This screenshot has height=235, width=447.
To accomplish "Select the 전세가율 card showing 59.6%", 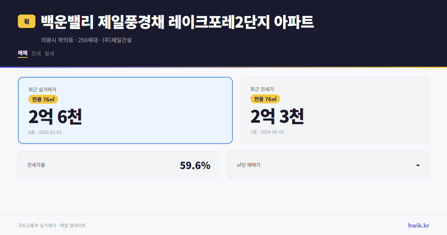I will 119,164.
